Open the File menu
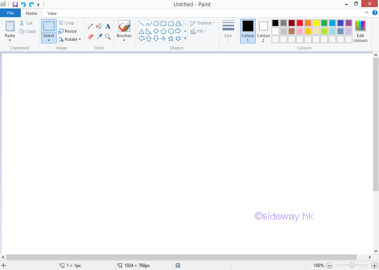This screenshot has width=379, height=270. (x=10, y=13)
